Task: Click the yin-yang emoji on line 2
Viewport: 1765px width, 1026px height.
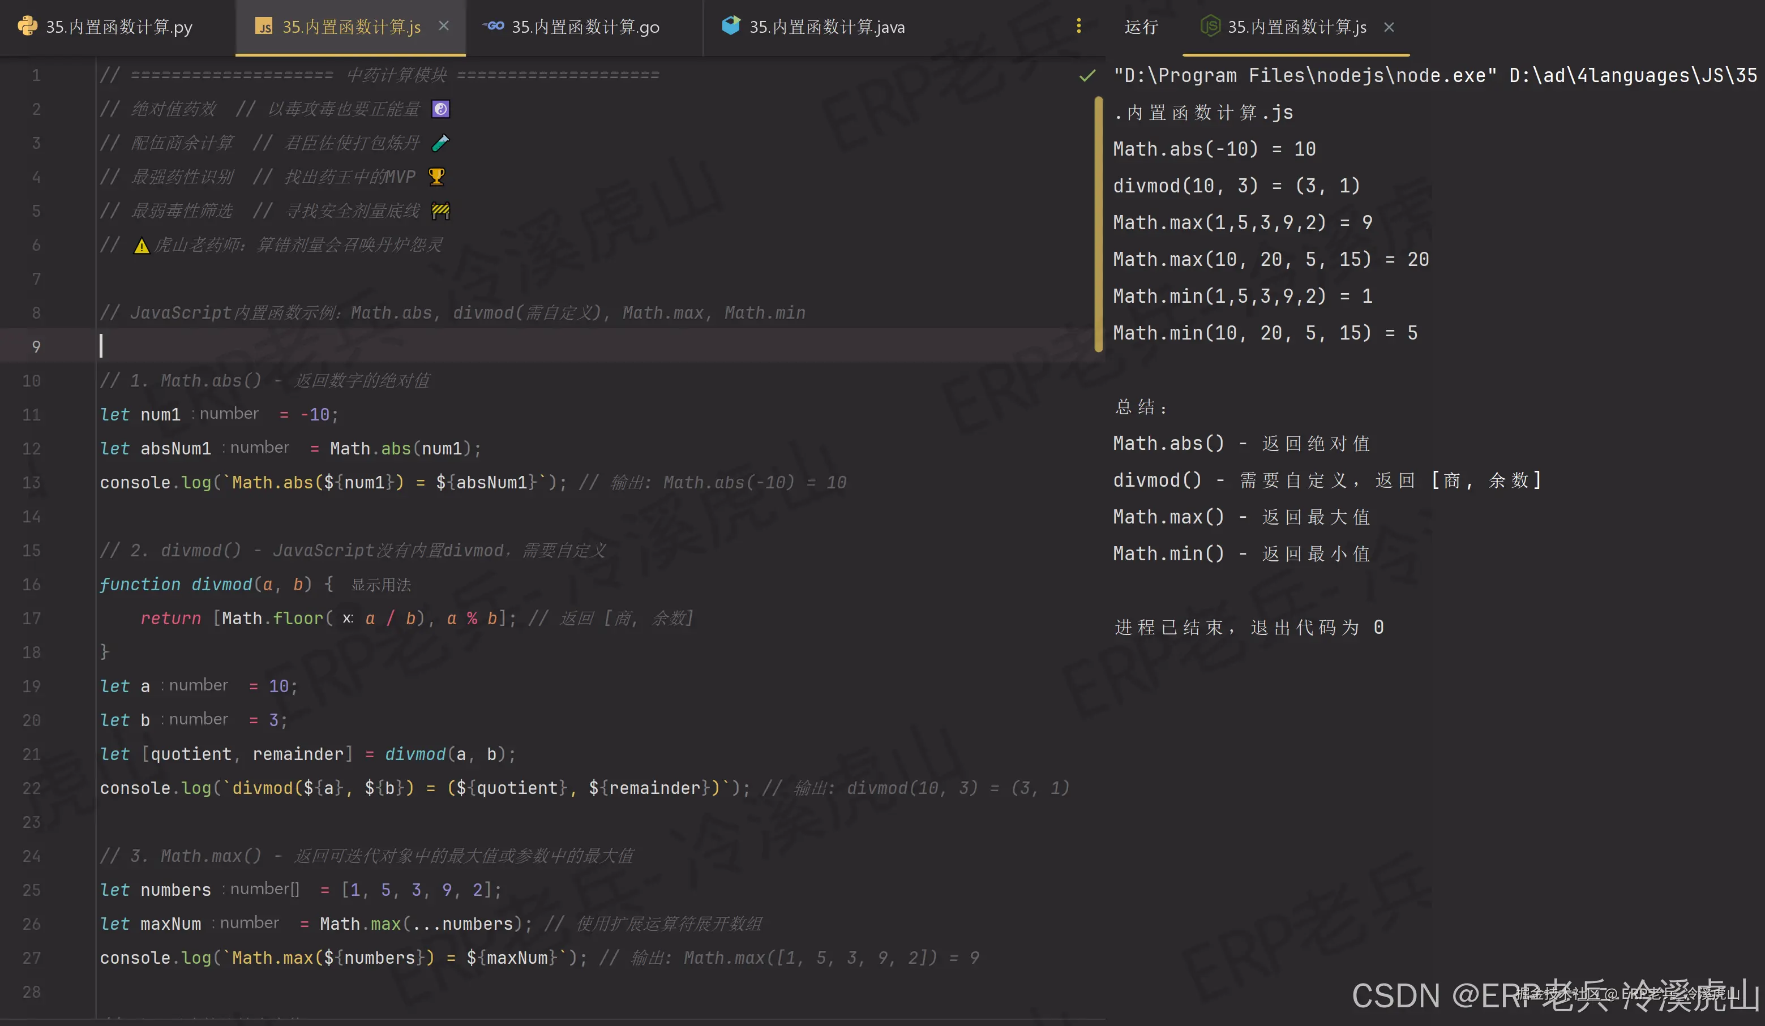Action: coord(440,109)
